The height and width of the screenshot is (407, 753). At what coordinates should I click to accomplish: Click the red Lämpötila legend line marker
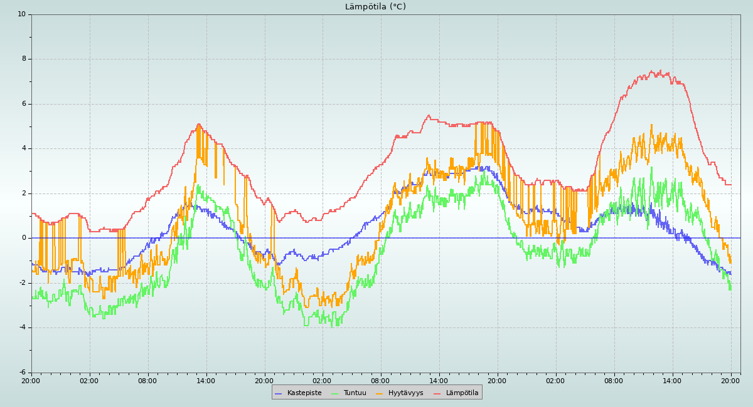pyautogui.click(x=437, y=393)
